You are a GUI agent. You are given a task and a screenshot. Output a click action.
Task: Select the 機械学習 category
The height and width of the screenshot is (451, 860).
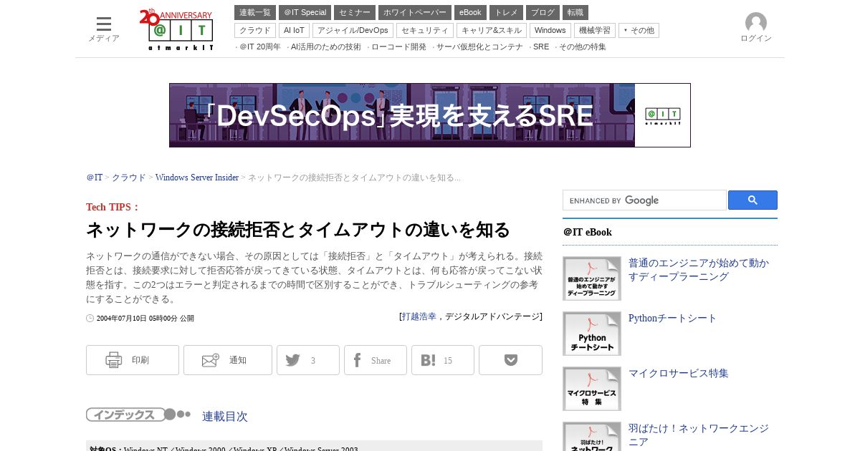[595, 31]
